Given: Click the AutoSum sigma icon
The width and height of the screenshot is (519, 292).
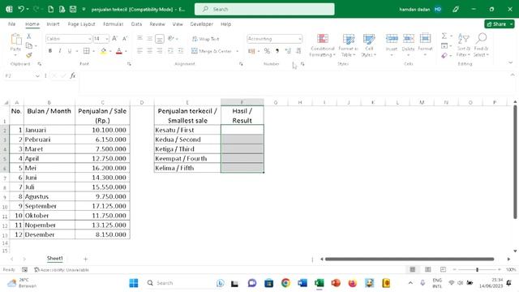Looking at the screenshot, I should [x=444, y=36].
